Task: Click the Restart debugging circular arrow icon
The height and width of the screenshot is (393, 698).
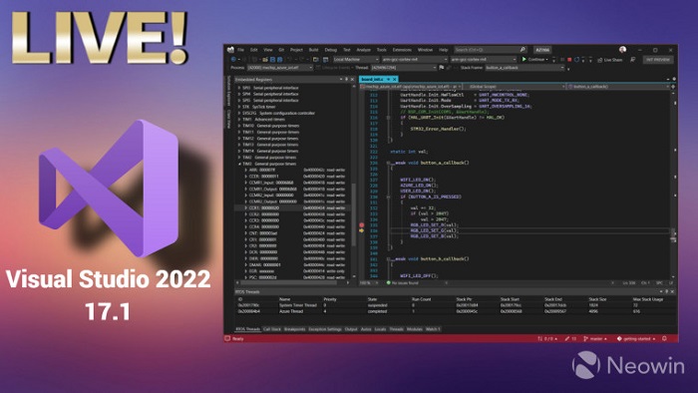Action: pyautogui.click(x=577, y=59)
